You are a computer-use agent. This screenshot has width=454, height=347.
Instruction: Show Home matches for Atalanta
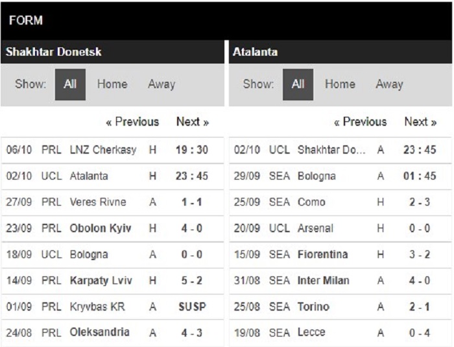tap(340, 84)
